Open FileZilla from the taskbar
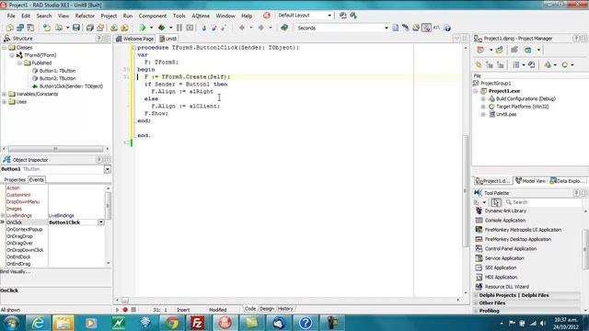Image resolution: width=589 pixels, height=331 pixels. pos(197,323)
